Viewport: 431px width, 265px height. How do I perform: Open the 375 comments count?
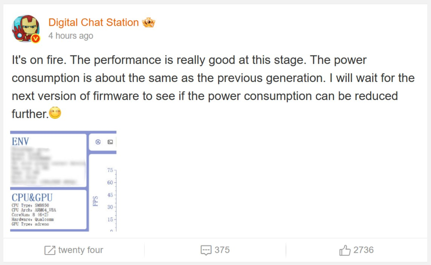(222, 250)
